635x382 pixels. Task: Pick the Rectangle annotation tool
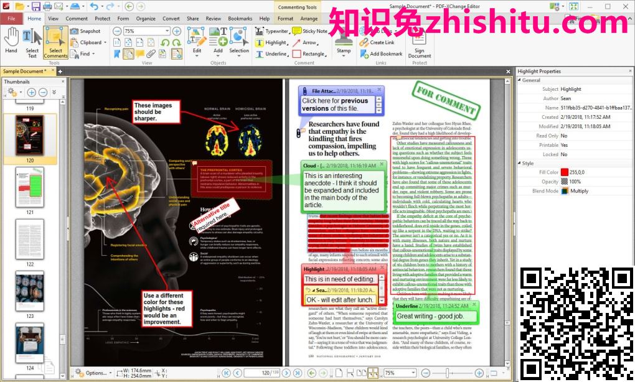tap(309, 54)
